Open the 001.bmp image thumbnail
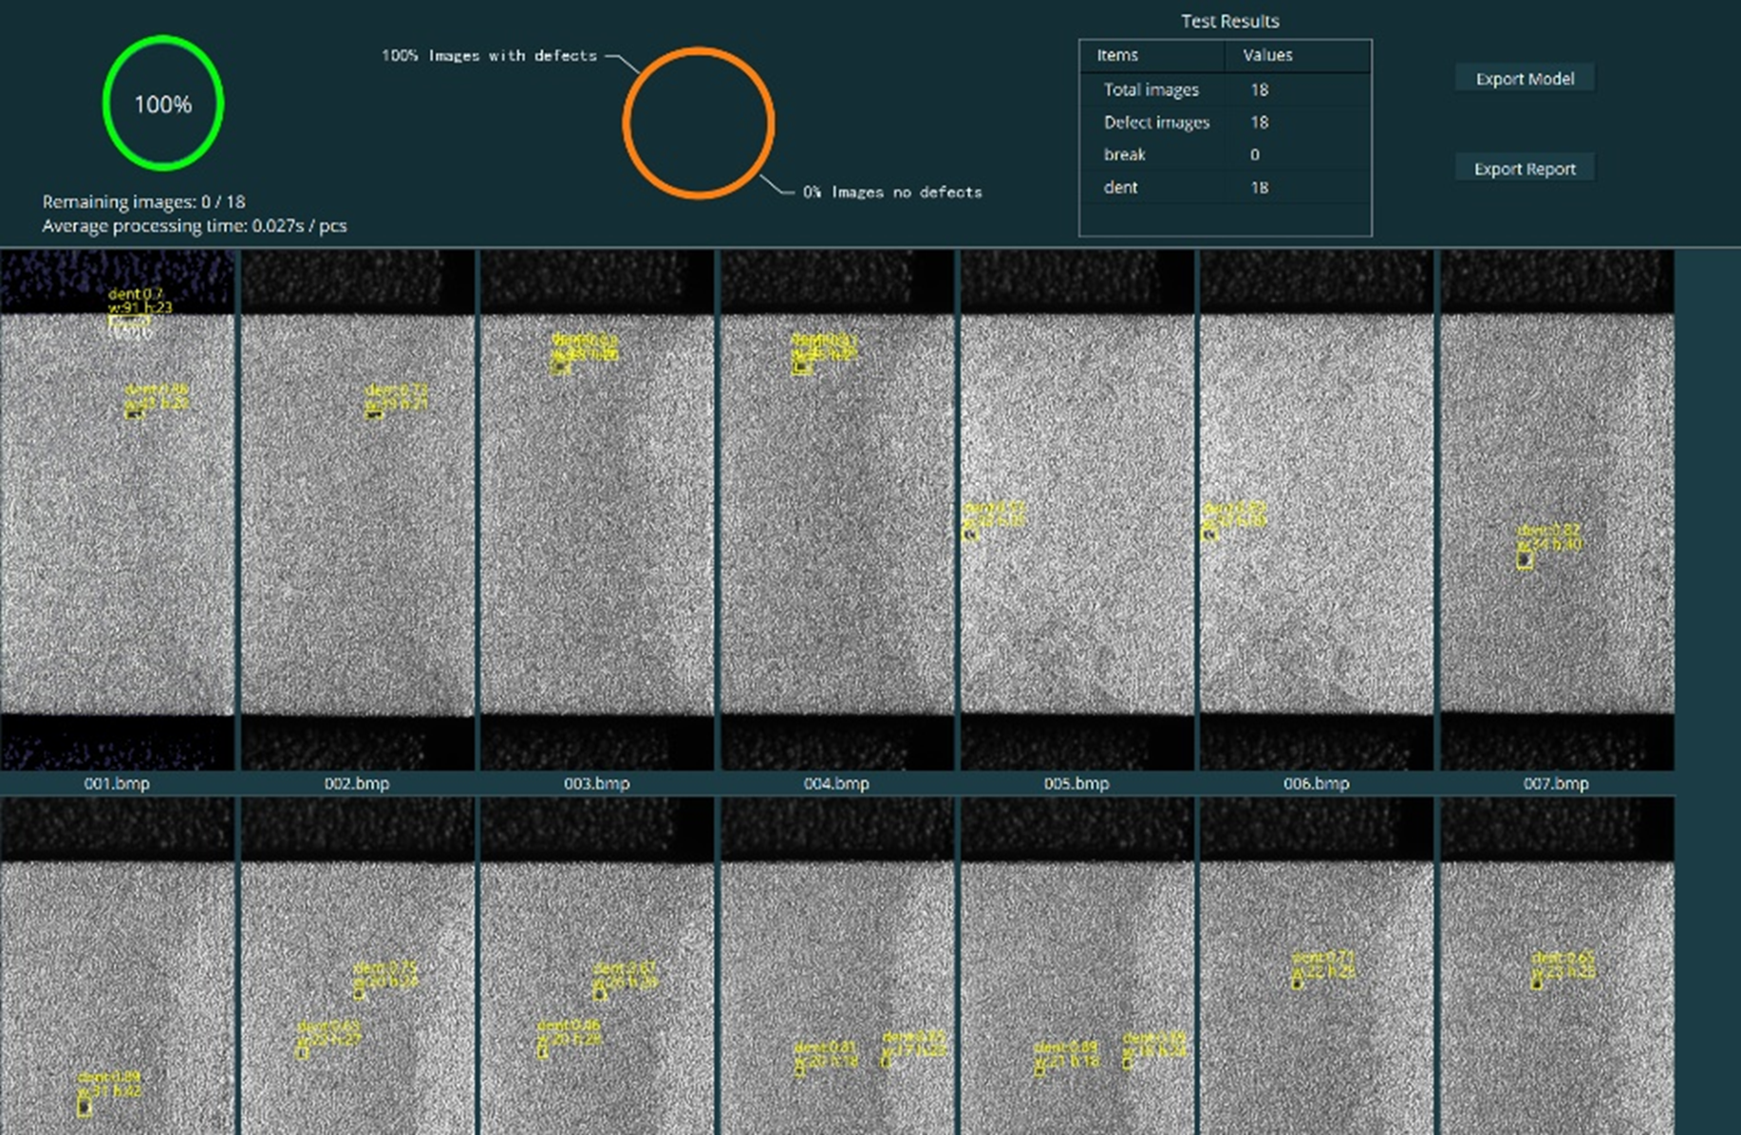 [x=117, y=512]
